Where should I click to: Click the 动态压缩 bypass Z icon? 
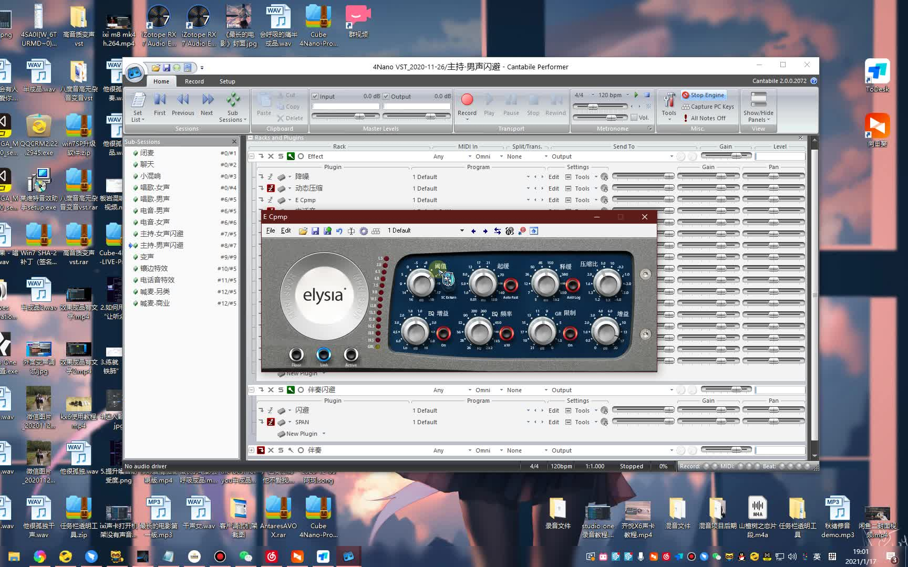pos(271,188)
